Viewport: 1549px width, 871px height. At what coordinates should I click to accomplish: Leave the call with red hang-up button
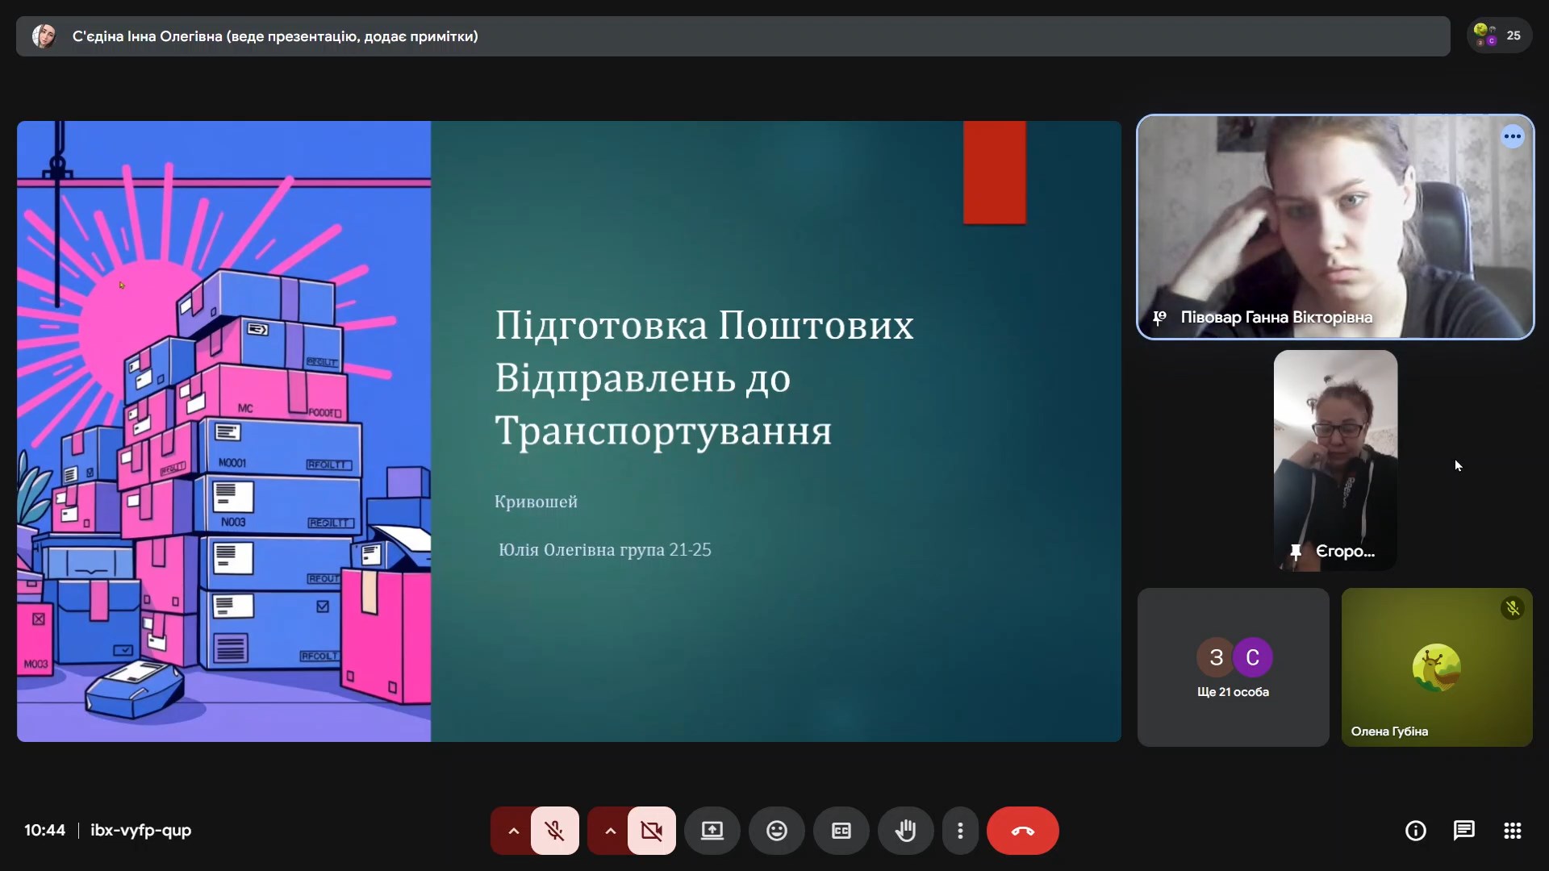1022,831
